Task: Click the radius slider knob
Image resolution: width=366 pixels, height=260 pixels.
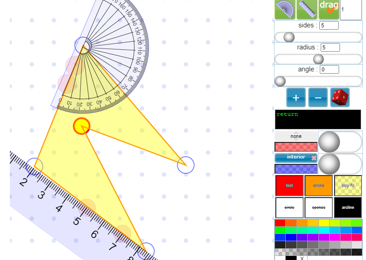Action: pyautogui.click(x=318, y=59)
